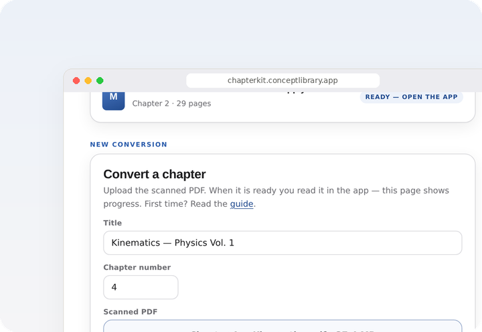Viewport: 482px width, 332px height.
Task: Click the 'NEW CONVERSION' section label
Action: 129,145
